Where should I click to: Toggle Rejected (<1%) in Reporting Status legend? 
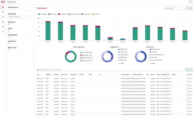point(86,55)
